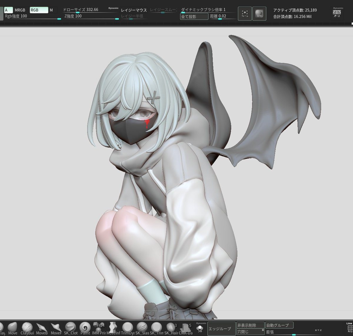This screenshot has width=353, height=336.
Task: Select the Move brush
Action: click(x=12, y=328)
